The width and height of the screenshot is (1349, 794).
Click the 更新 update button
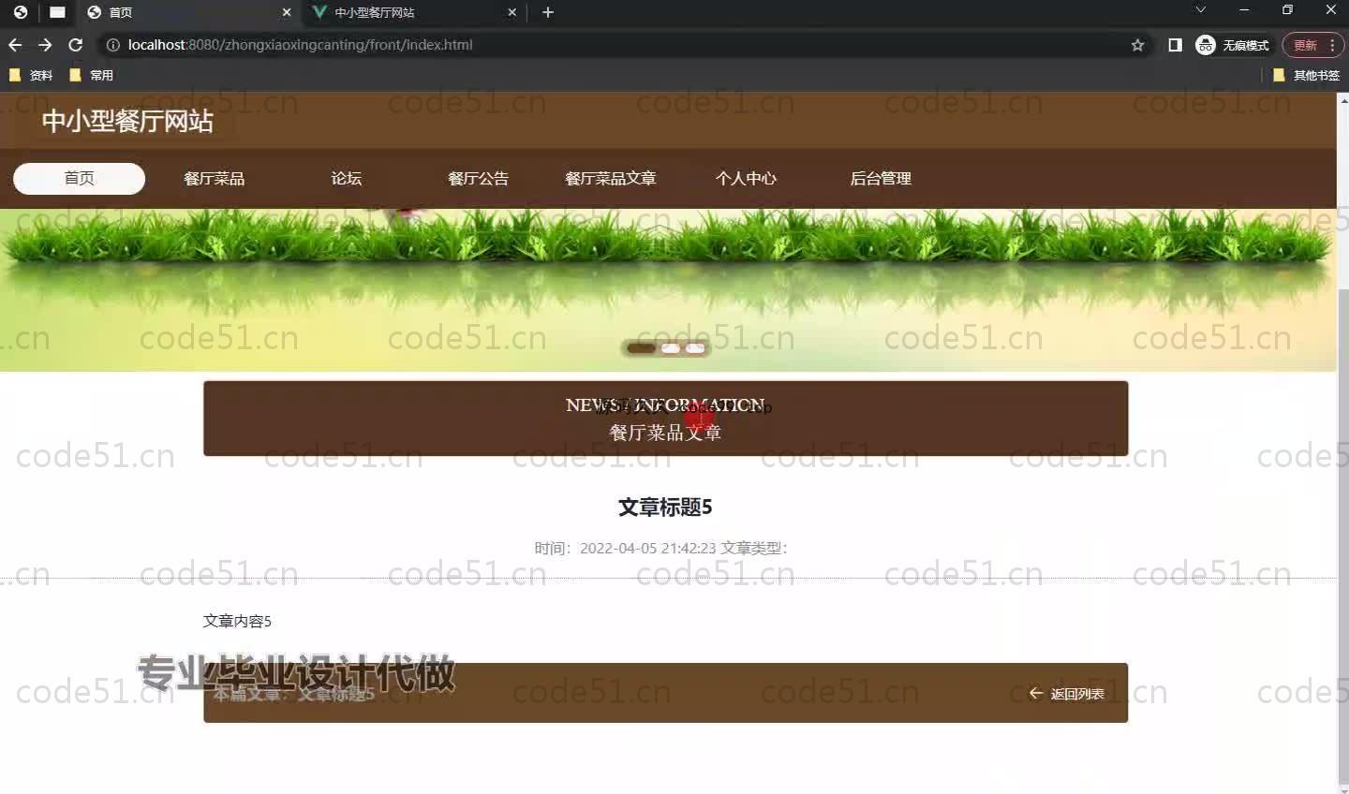(1312, 45)
